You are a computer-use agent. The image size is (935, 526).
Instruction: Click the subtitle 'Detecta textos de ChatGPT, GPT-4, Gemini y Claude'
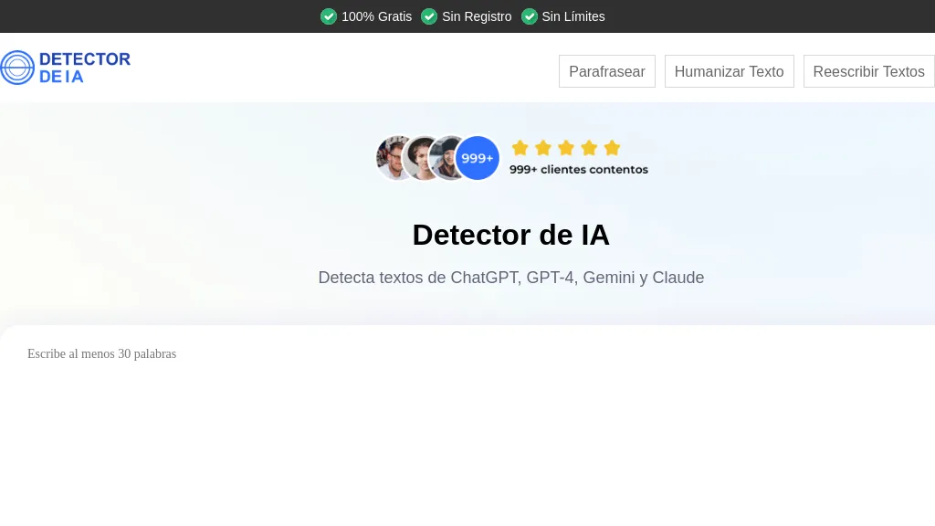[x=511, y=278]
